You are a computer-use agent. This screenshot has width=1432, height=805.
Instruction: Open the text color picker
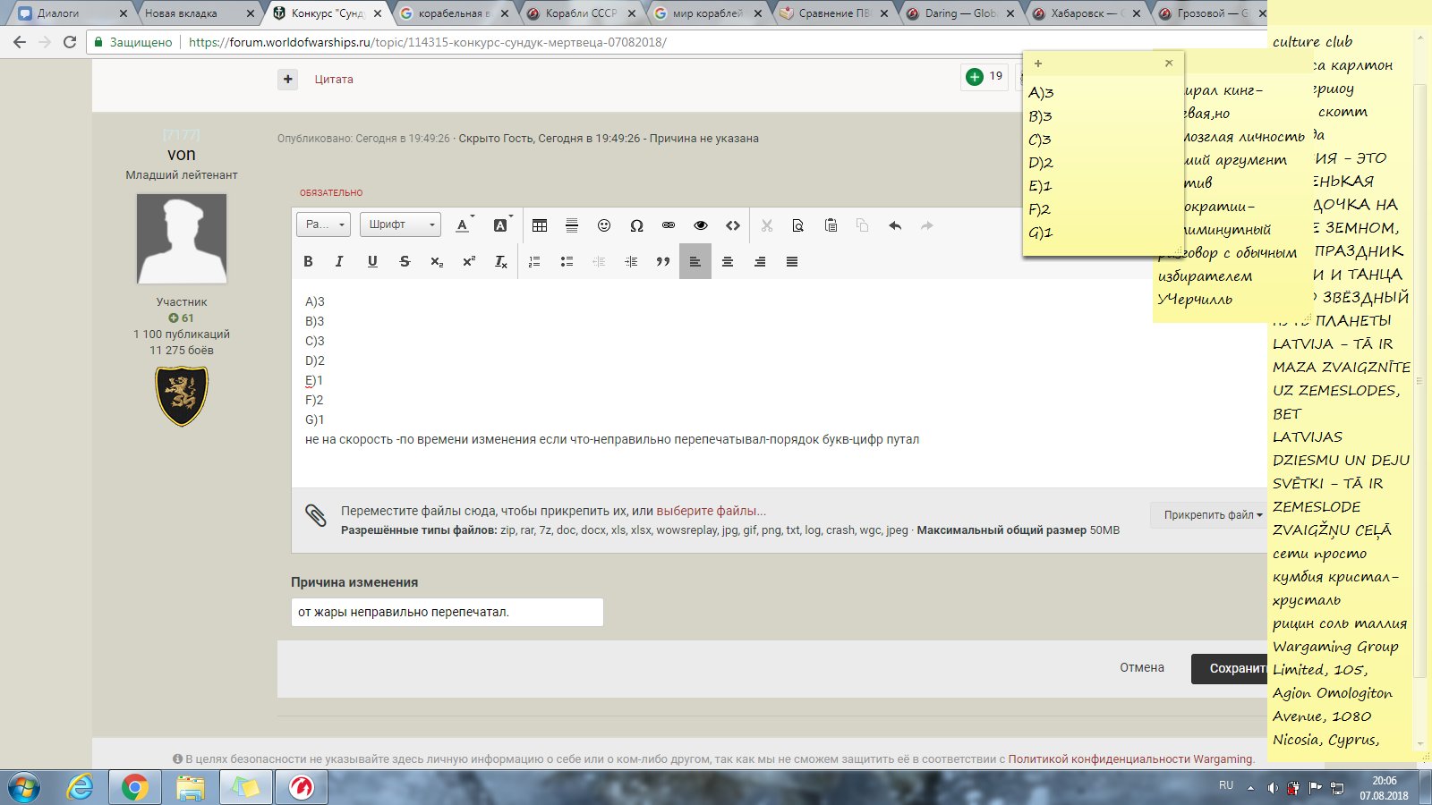[x=465, y=225]
